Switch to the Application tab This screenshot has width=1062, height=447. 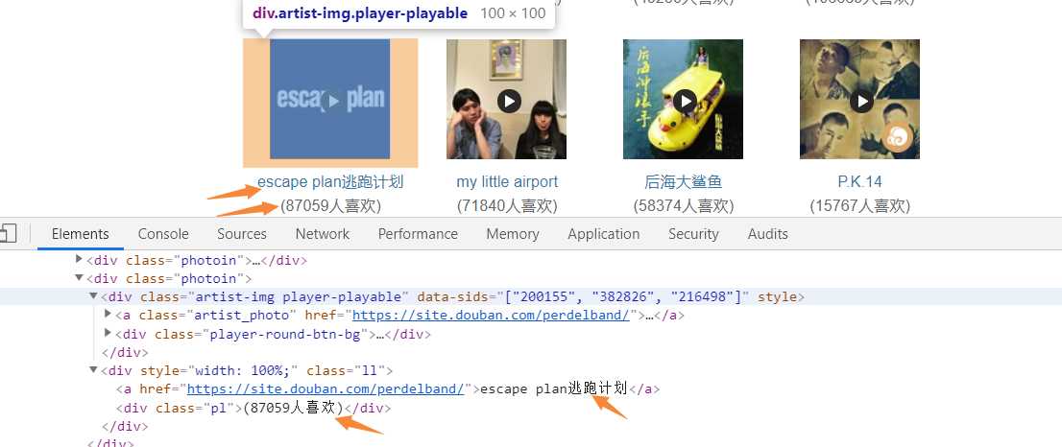pos(603,234)
